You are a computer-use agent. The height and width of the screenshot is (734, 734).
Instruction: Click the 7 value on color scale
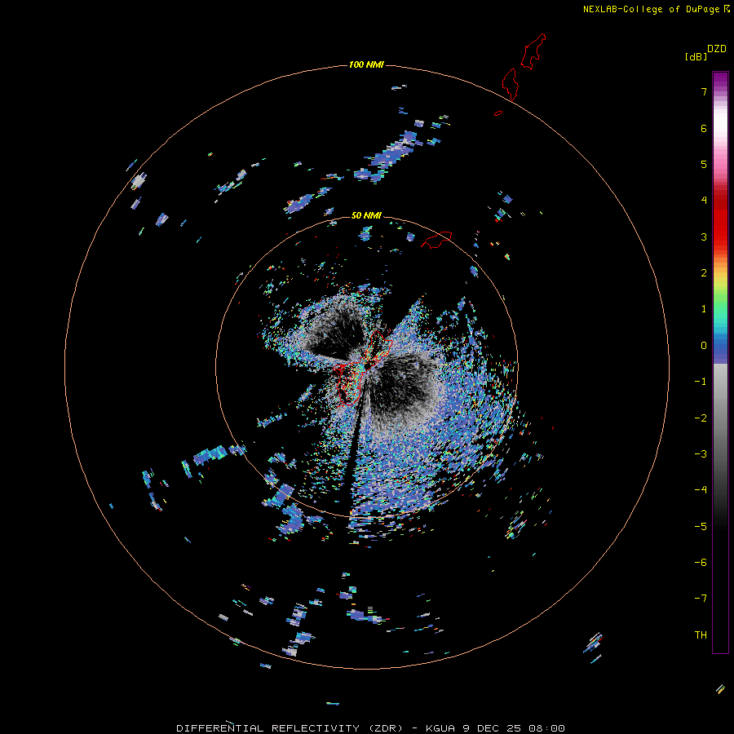(704, 91)
